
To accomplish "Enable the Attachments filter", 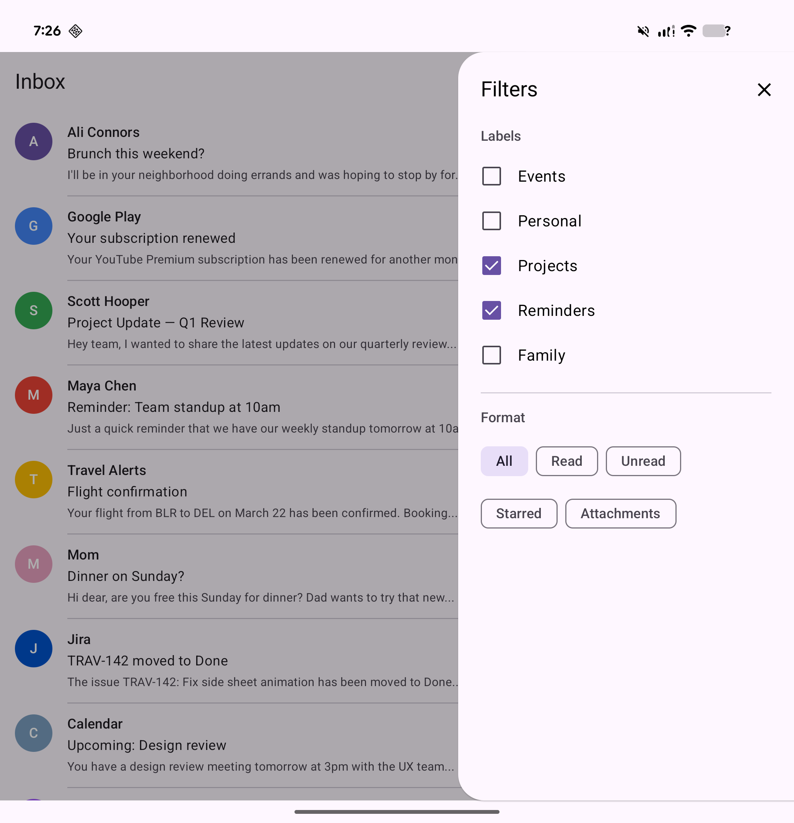I will point(620,513).
